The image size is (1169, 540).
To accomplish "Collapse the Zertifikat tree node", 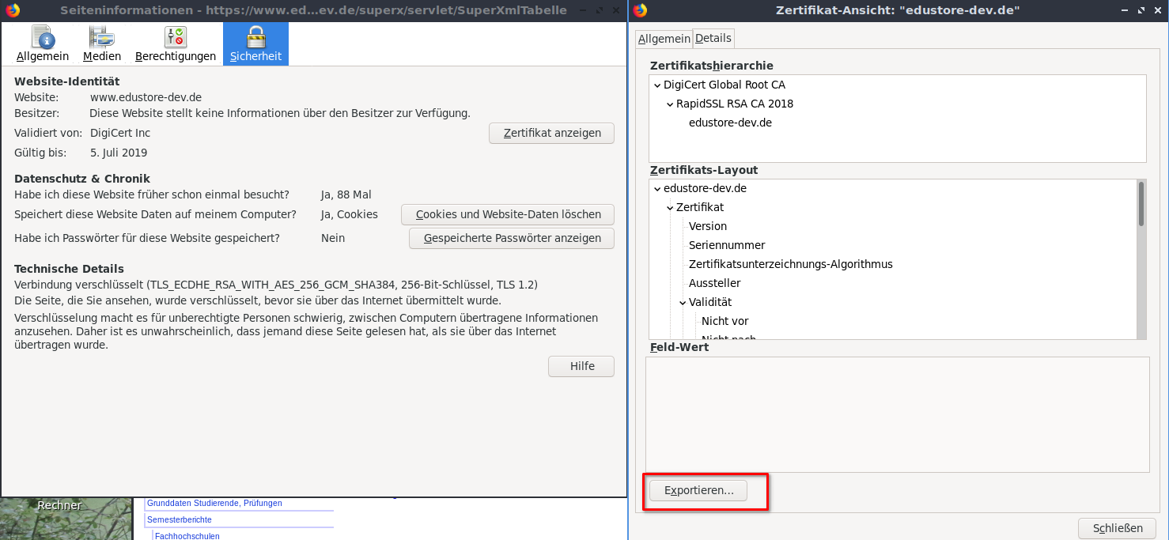I will click(x=670, y=207).
